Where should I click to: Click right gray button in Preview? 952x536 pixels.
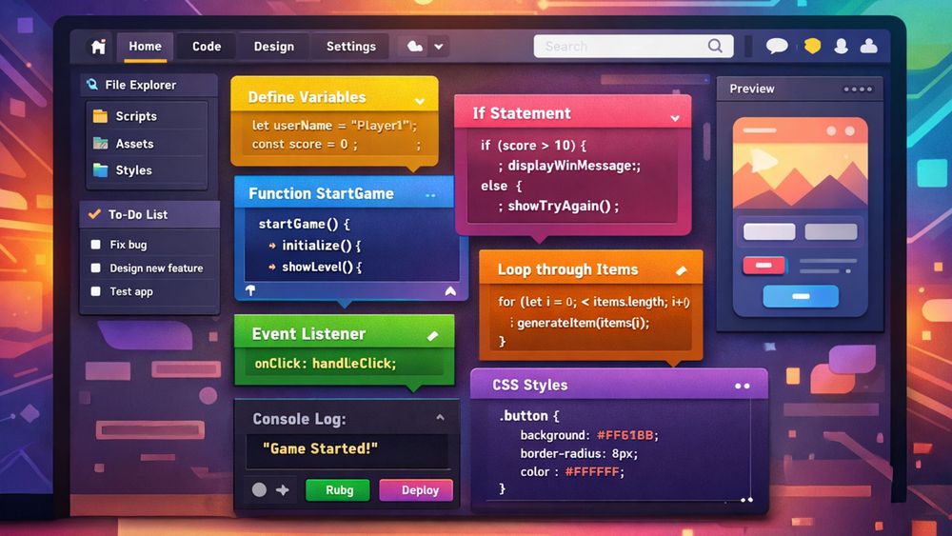pyautogui.click(x=830, y=231)
